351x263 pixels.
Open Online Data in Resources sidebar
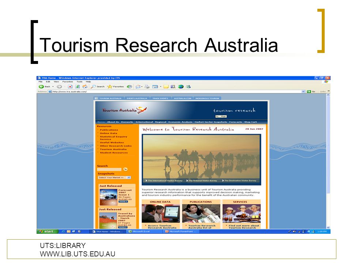[108, 133]
